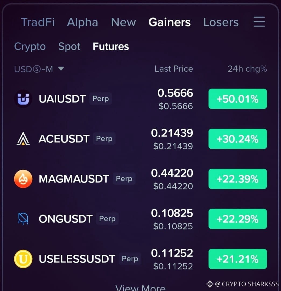Image resolution: width=281 pixels, height=291 pixels.
Task: Tap the ONG coin logo
Action: 23,219
